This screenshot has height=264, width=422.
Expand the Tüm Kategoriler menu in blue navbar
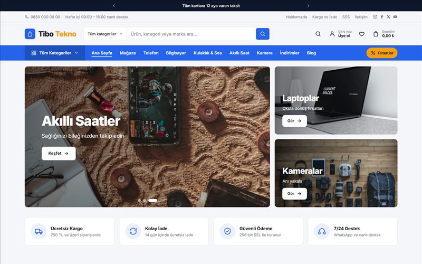[55, 53]
